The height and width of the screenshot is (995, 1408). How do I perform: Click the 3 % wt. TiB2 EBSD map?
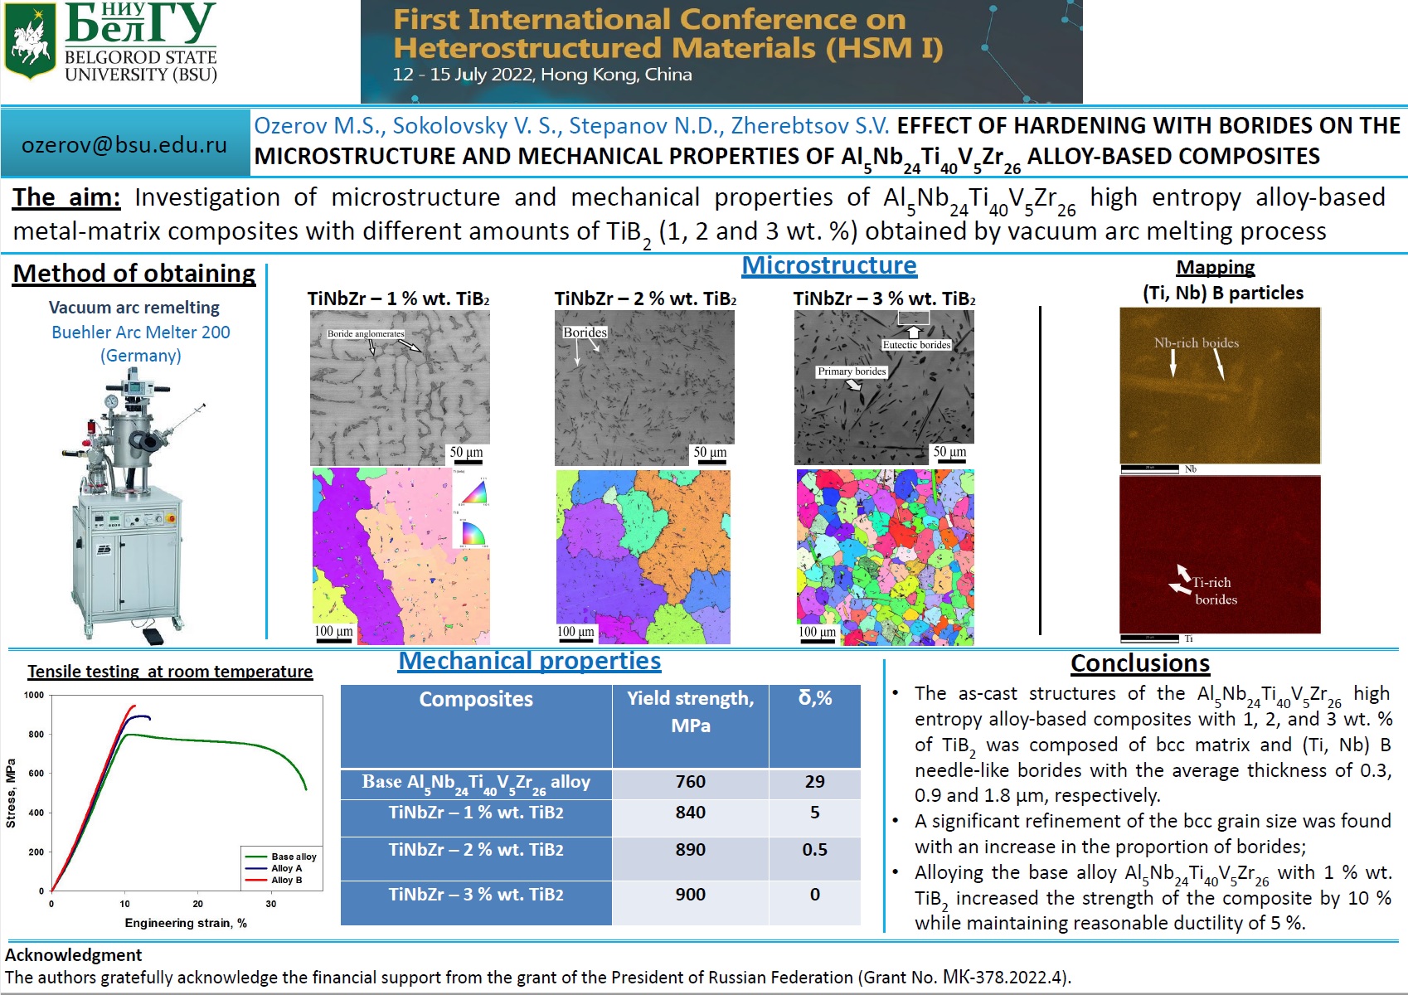click(885, 556)
